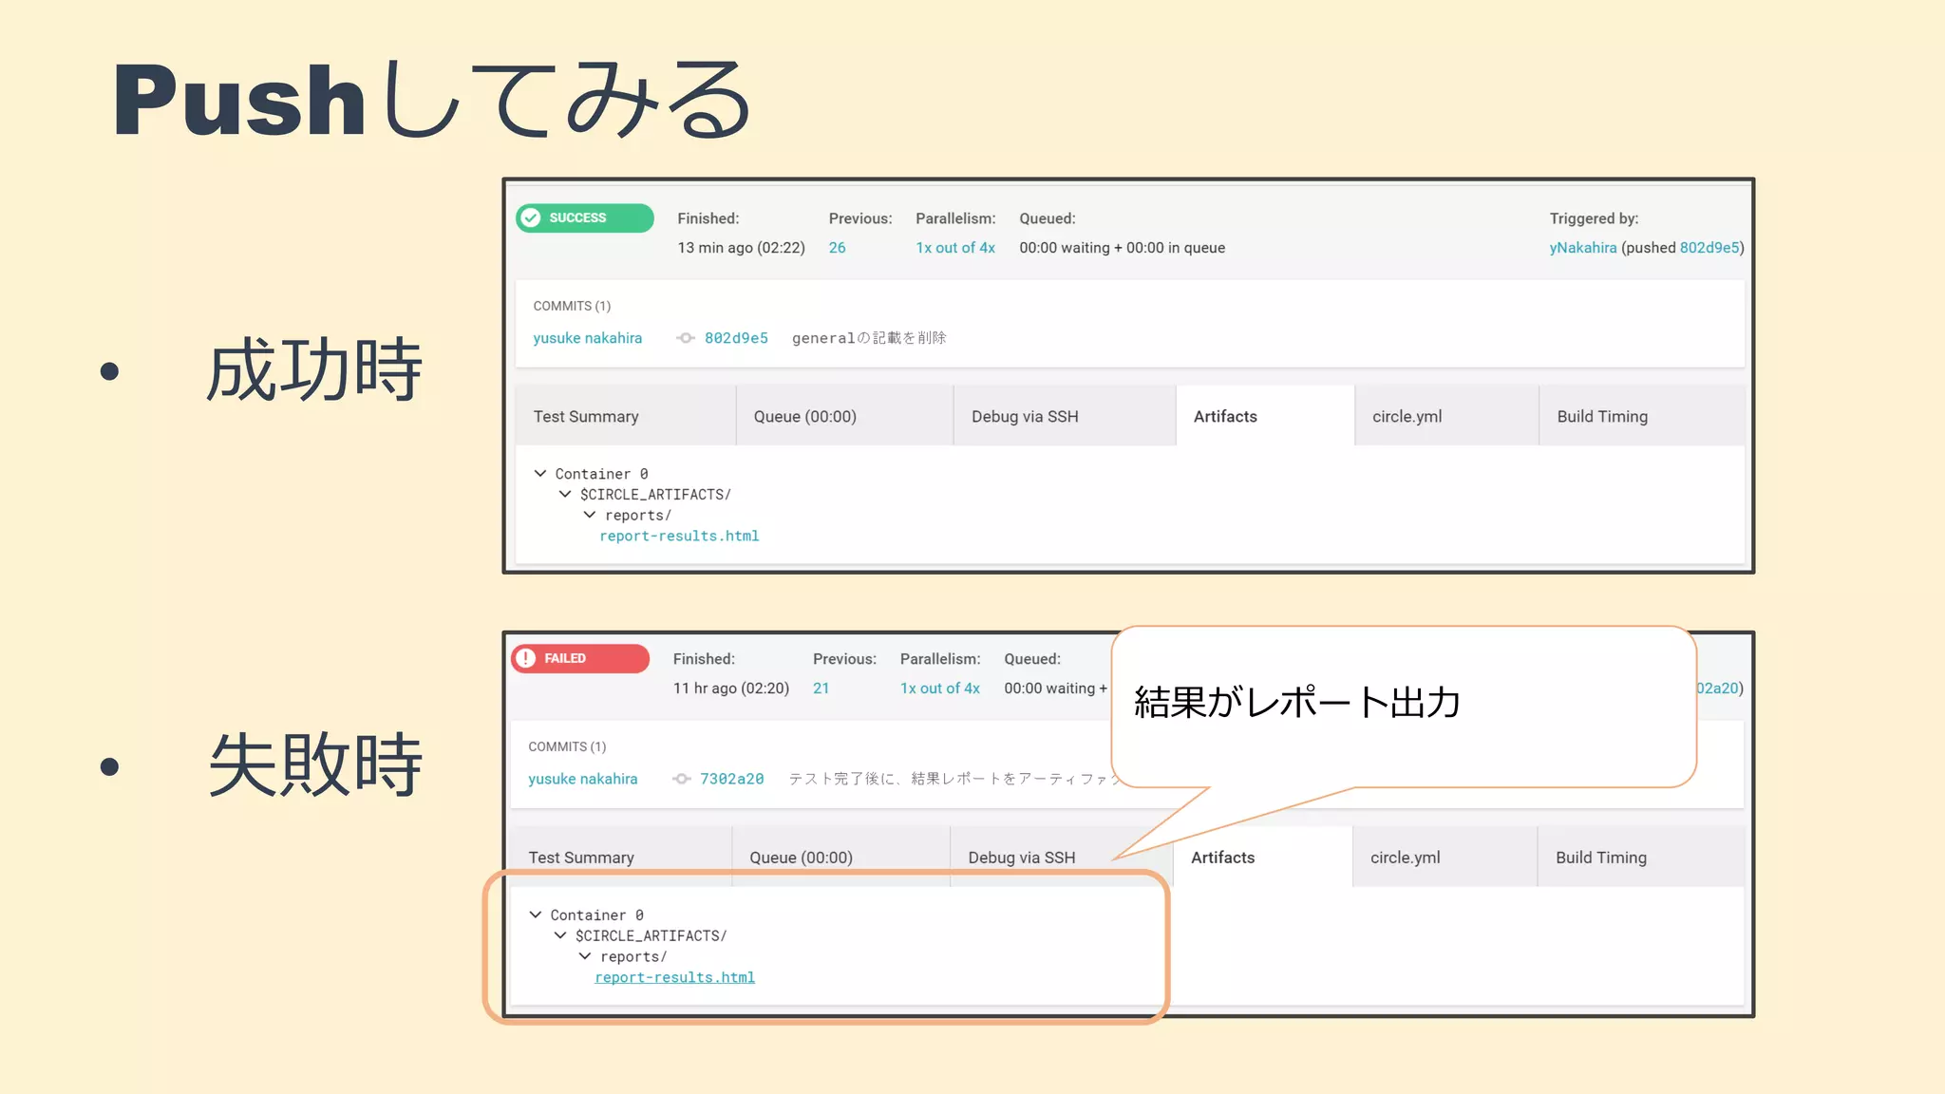Click the checkmark icon in SUCCESS badge
Viewport: 1945px width, 1094px height.
click(531, 217)
